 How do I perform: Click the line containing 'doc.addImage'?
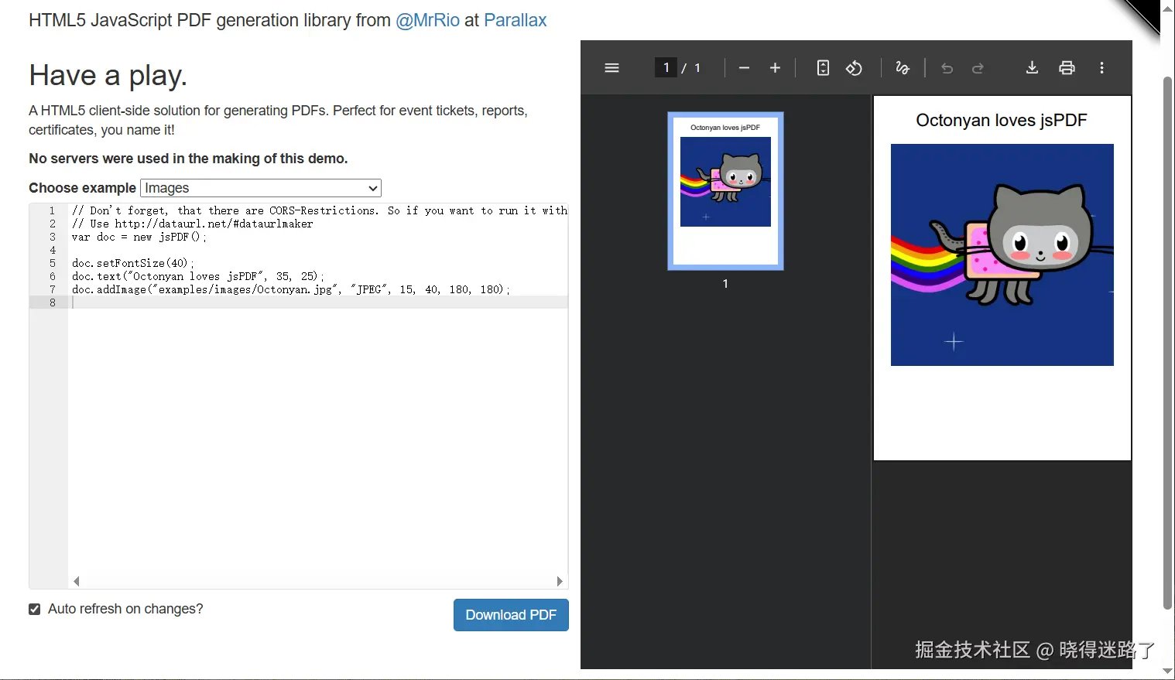(291, 289)
